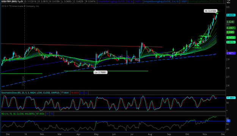Click the Sep label on time axis
This screenshot has height=136, width=237.
tap(169, 134)
